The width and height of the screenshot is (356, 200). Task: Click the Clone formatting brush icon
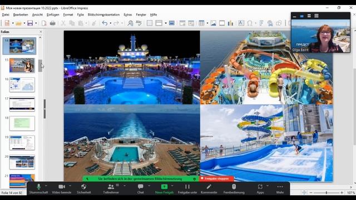coord(94,23)
